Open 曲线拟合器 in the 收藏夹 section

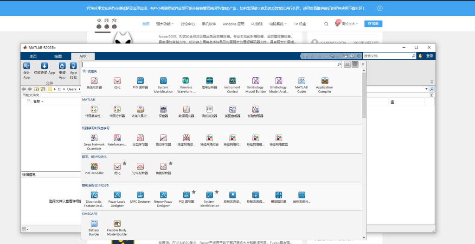tap(94, 83)
